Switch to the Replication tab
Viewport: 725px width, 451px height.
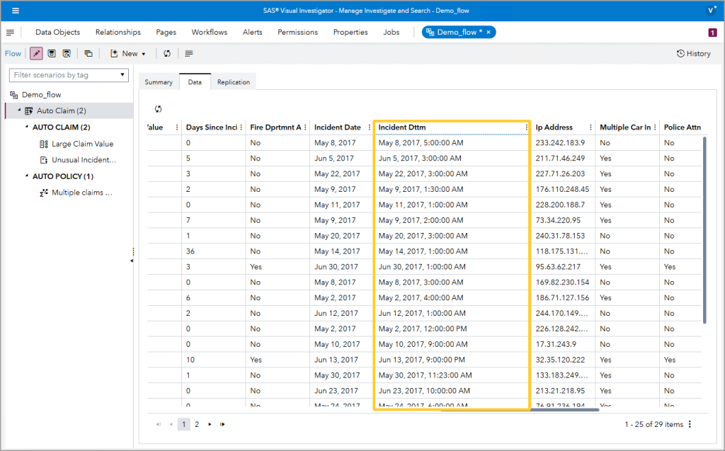click(234, 82)
